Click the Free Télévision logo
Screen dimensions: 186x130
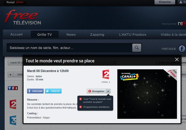point(23,17)
